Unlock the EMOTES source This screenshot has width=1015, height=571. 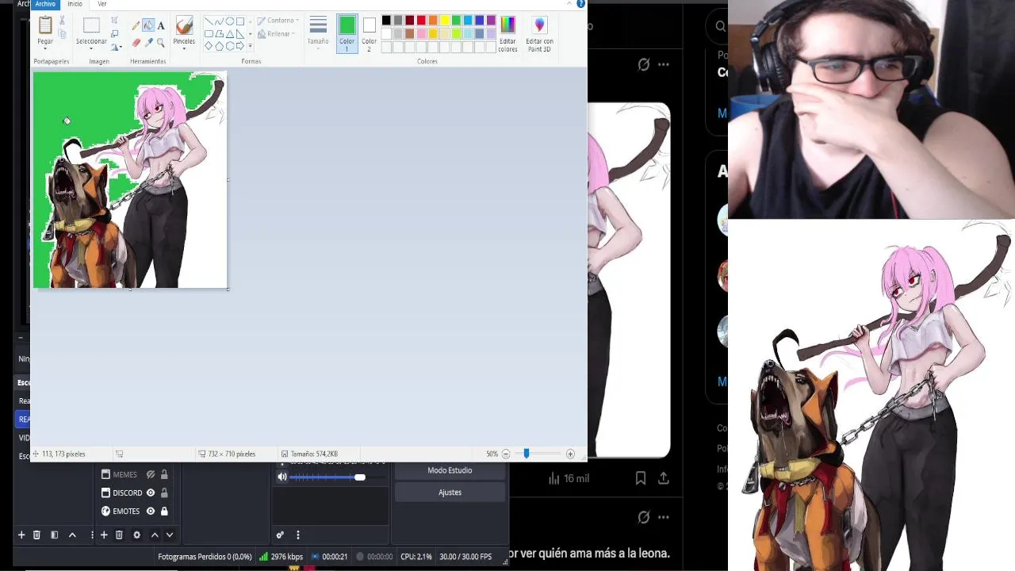pos(164,511)
